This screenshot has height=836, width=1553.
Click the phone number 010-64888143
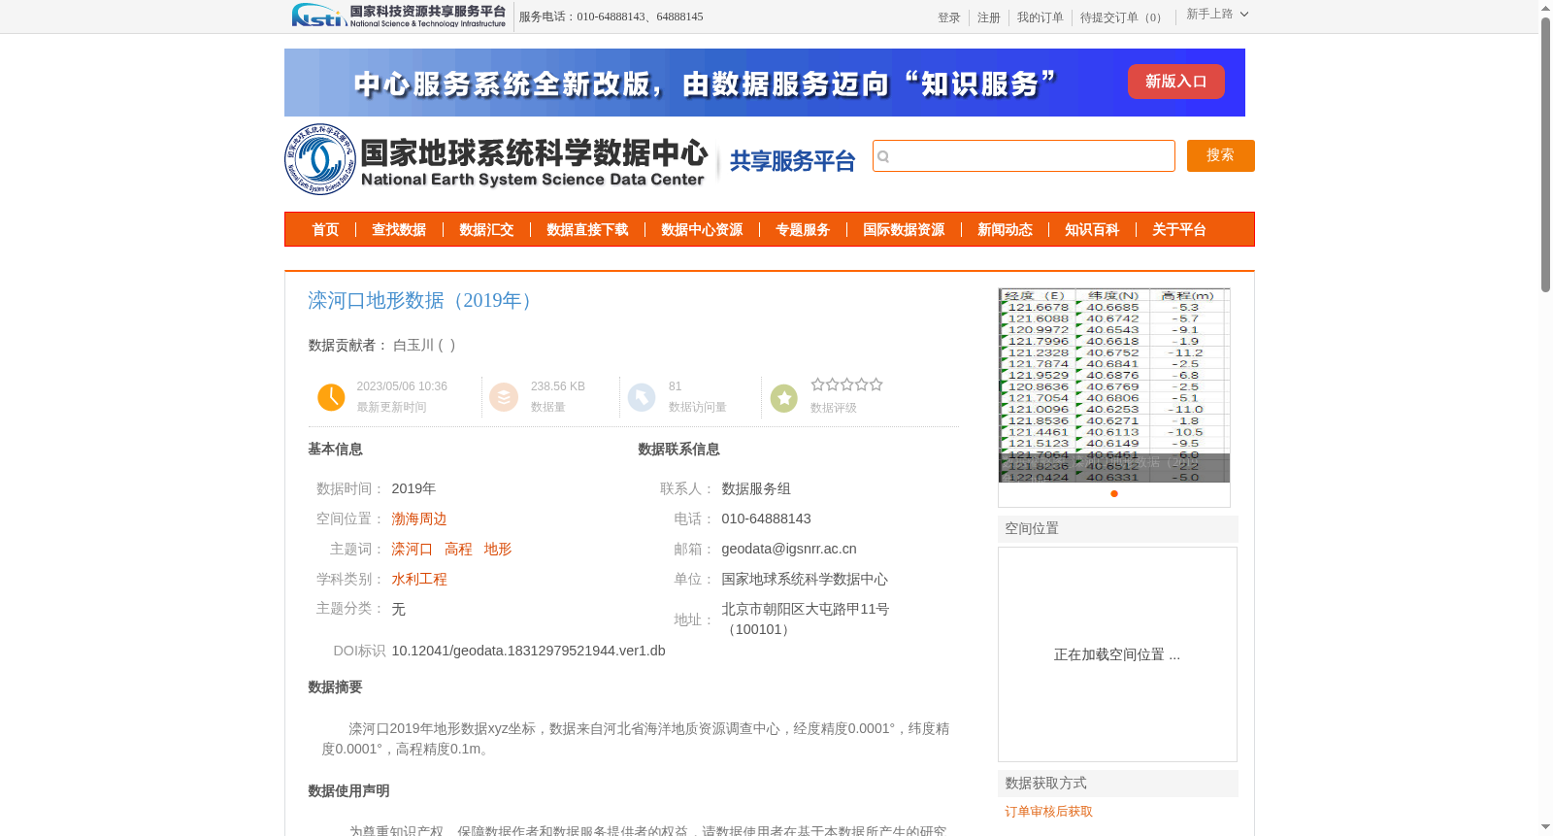point(766,519)
